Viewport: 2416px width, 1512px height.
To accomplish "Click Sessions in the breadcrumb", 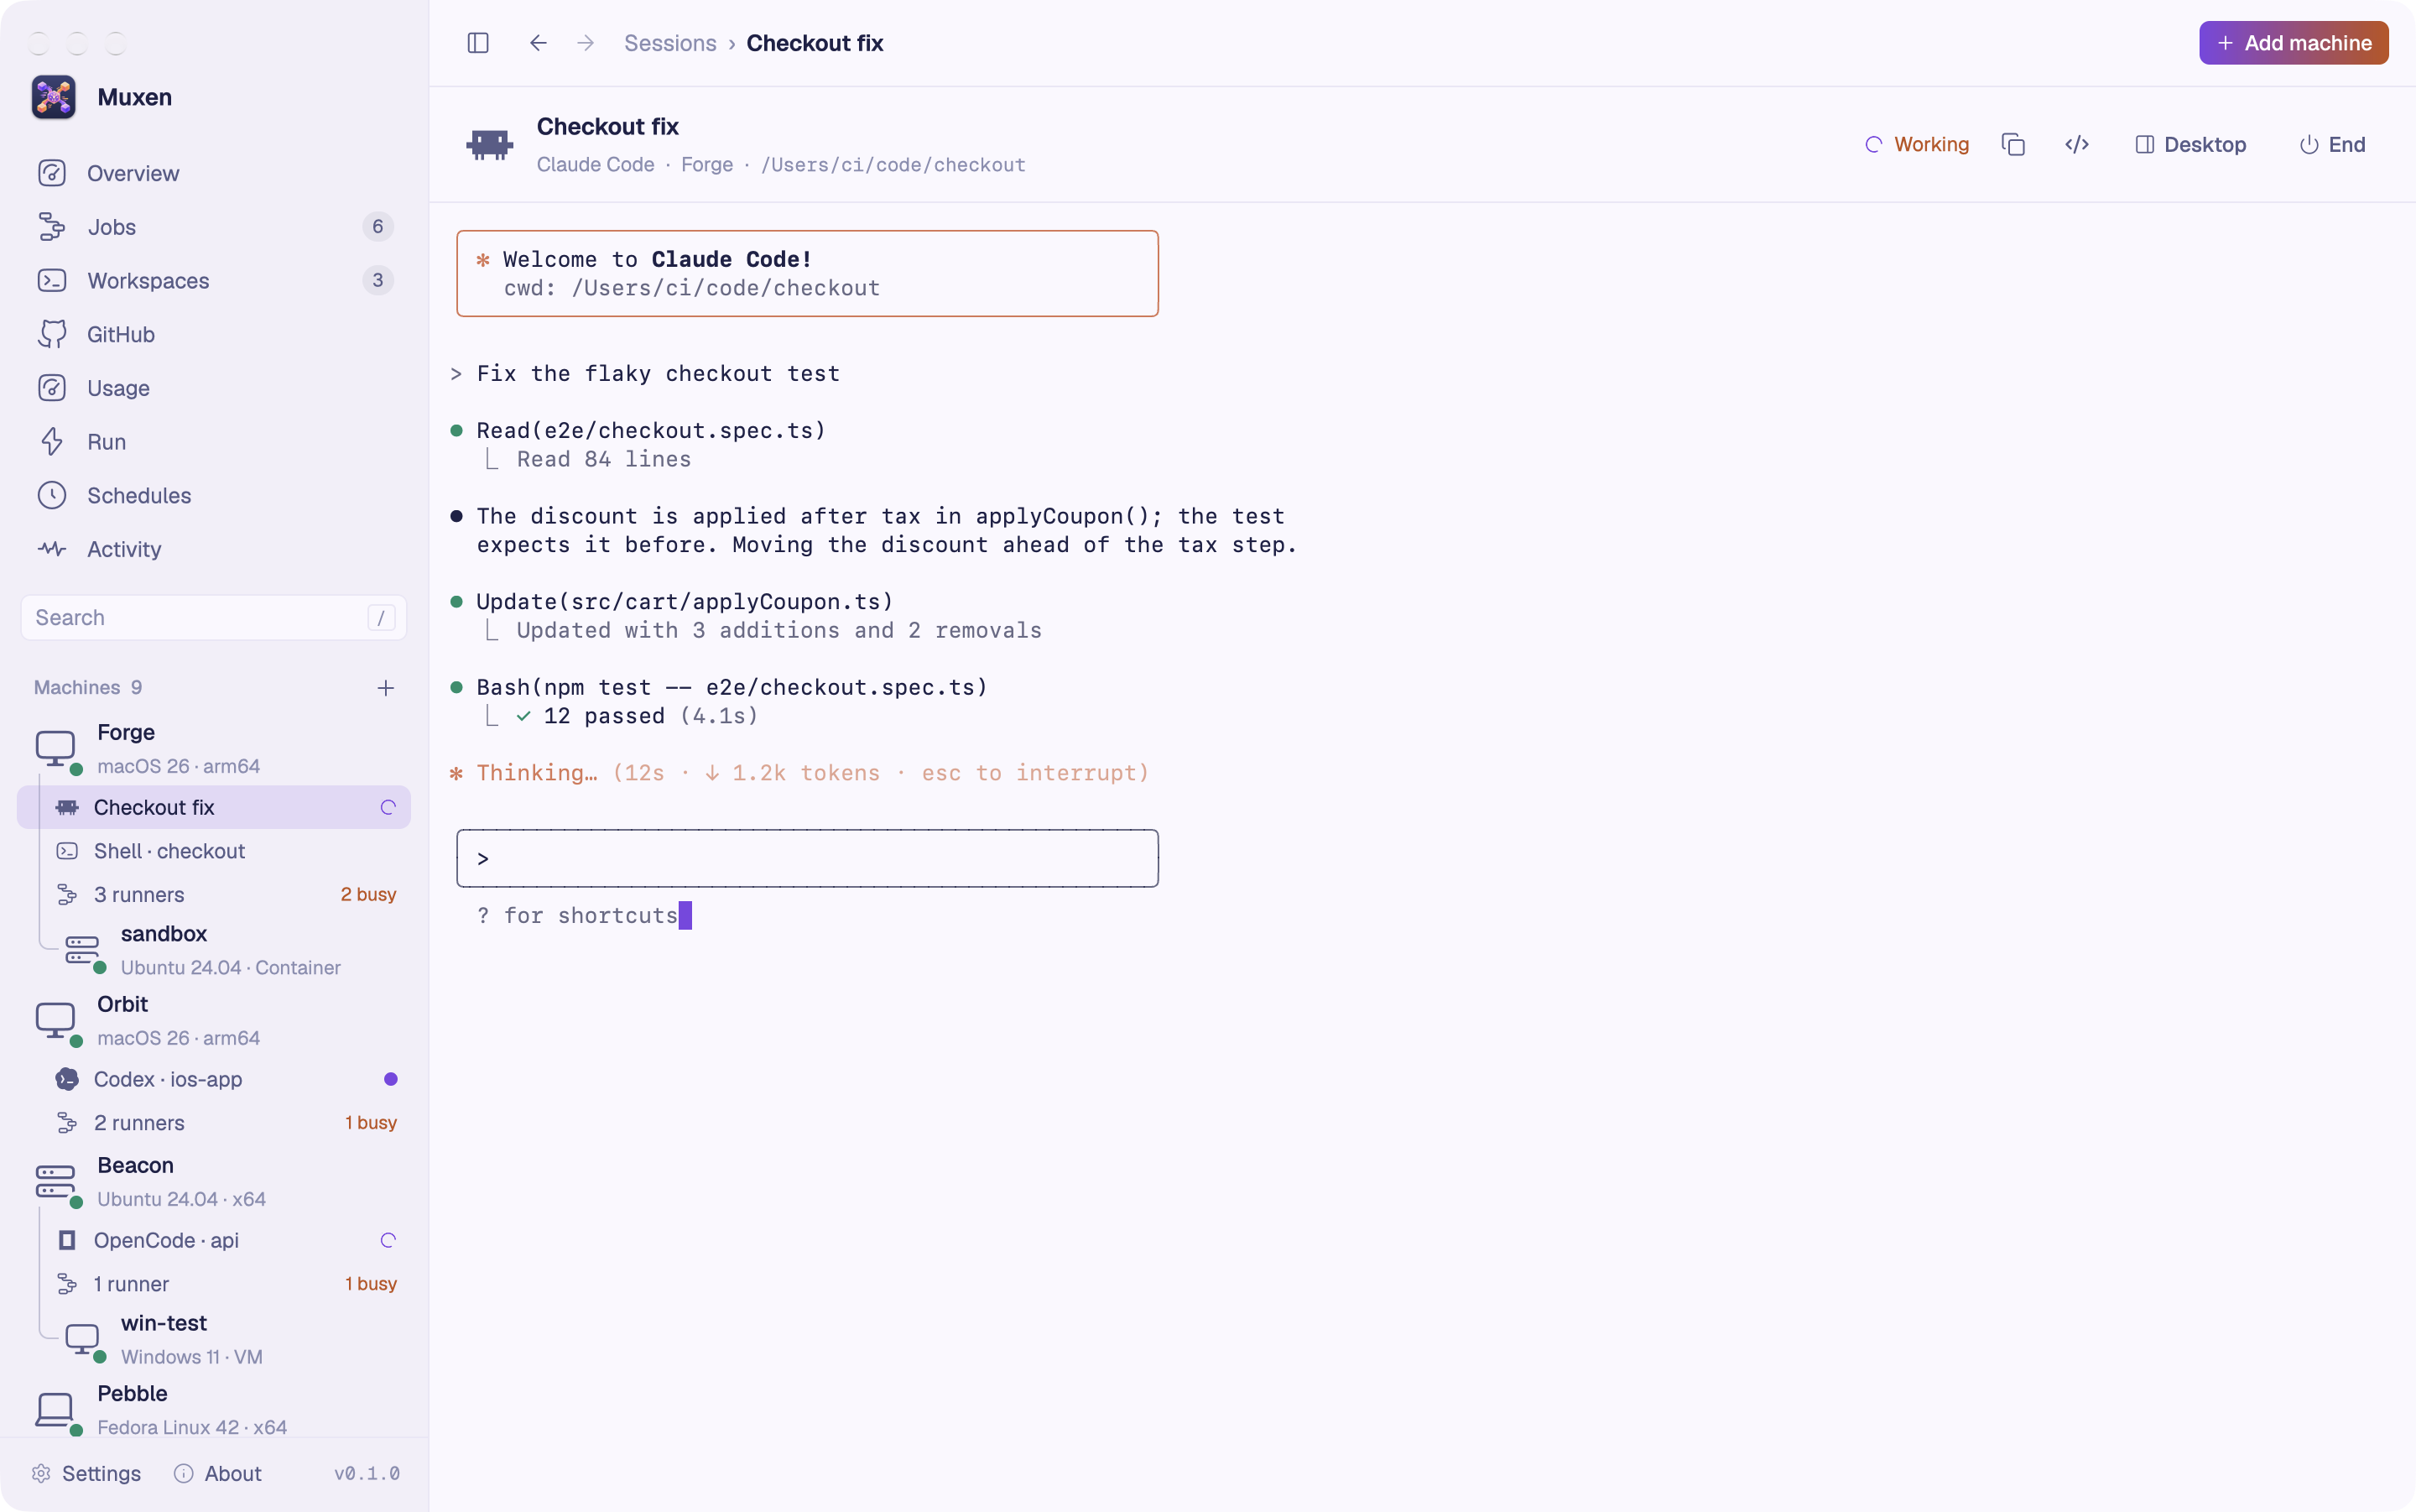I will (x=669, y=43).
